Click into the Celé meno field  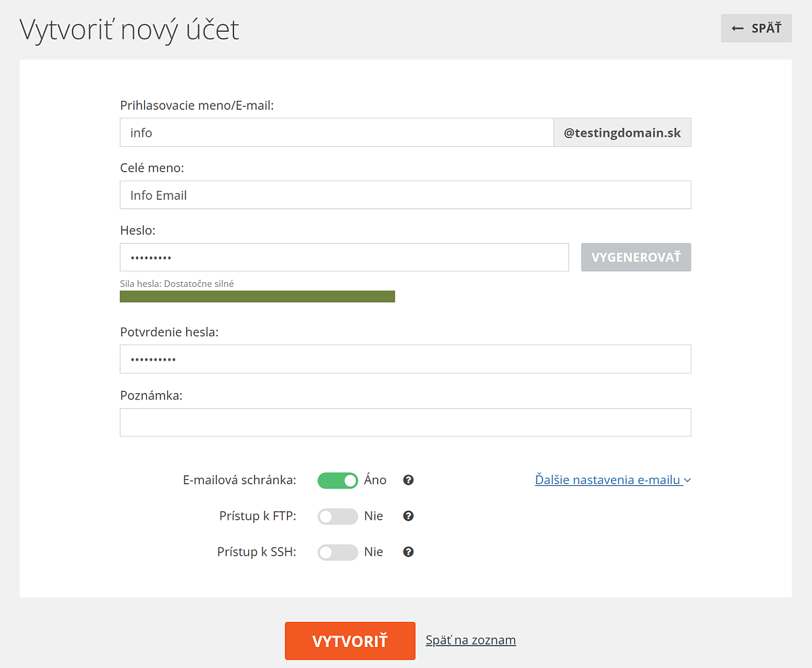tap(405, 195)
